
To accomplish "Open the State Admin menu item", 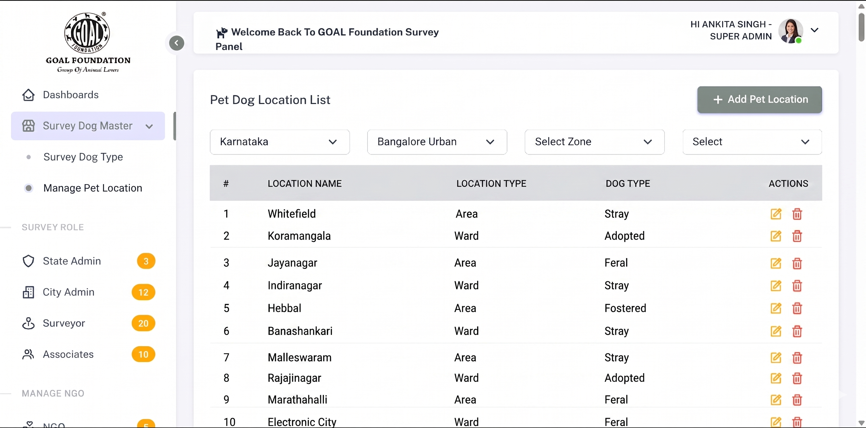I will pyautogui.click(x=88, y=261).
